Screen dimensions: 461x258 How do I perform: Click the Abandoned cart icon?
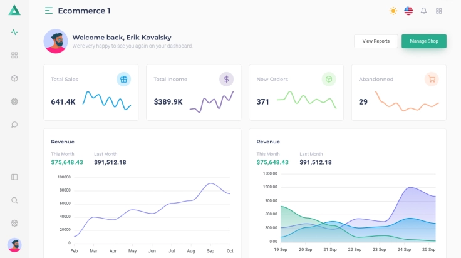pos(432,79)
